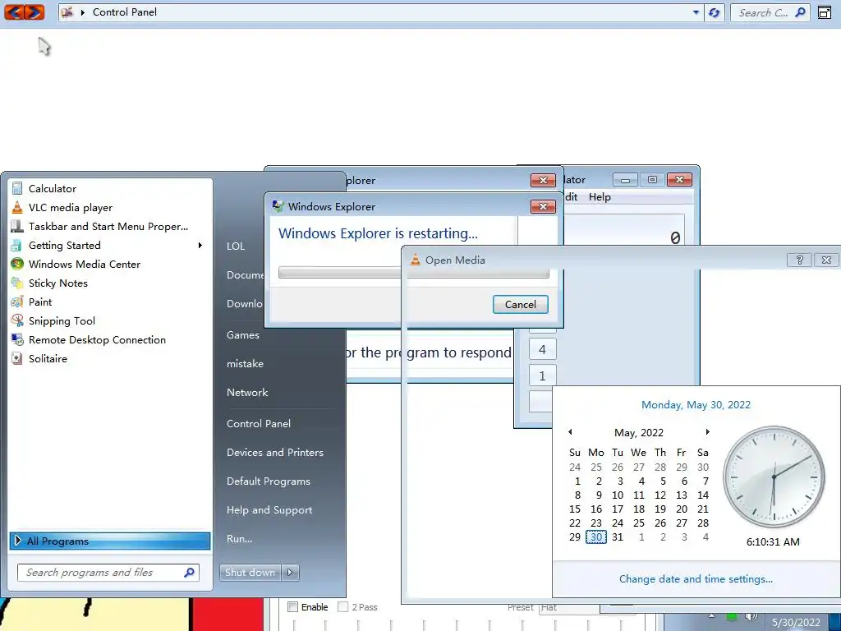Close the Windows Explorer restarting dialog
Viewport: 841px width, 631px height.
tap(543, 206)
